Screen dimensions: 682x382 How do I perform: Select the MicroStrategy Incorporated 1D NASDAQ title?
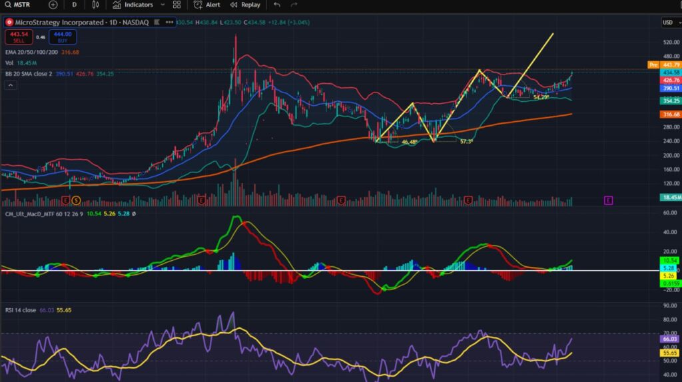(x=82, y=22)
